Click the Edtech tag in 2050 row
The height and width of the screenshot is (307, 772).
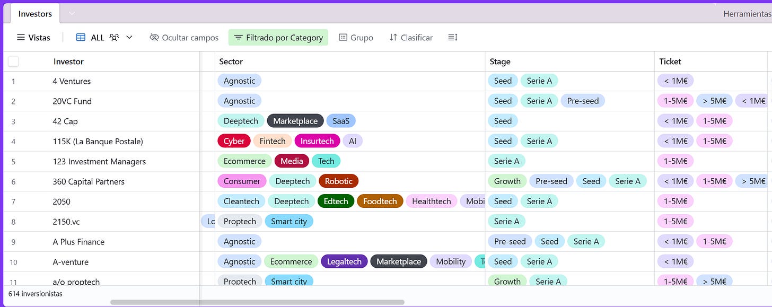pos(336,201)
